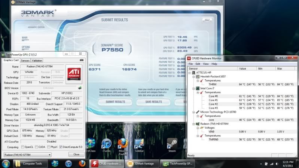Click the Close button in GPU-Z
Viewport: 299px width, 168px height.
tap(76, 154)
